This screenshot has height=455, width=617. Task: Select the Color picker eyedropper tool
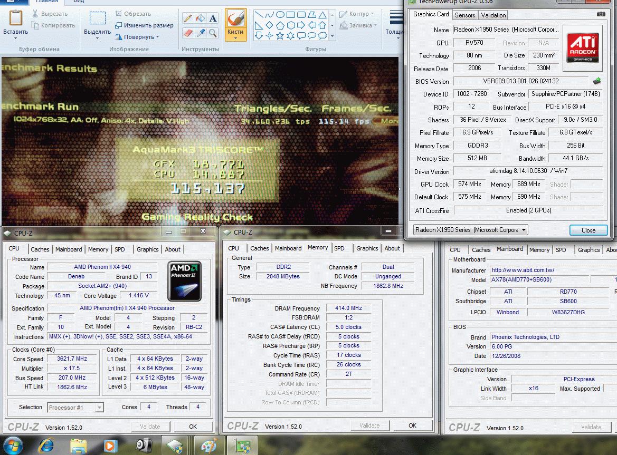point(201,33)
